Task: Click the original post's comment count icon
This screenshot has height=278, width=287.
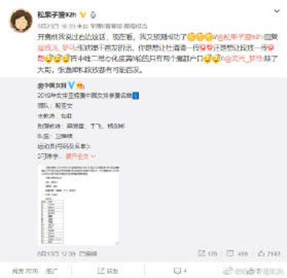Action: click(230, 253)
